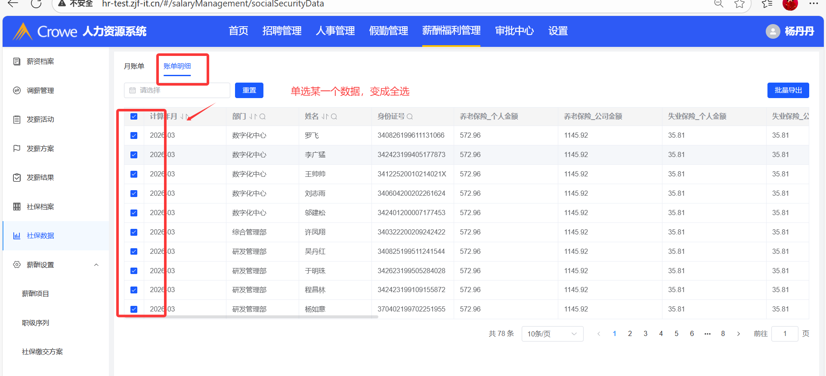
Task: Uncheck the checkbox for 罗飞 row
Action: coord(134,136)
